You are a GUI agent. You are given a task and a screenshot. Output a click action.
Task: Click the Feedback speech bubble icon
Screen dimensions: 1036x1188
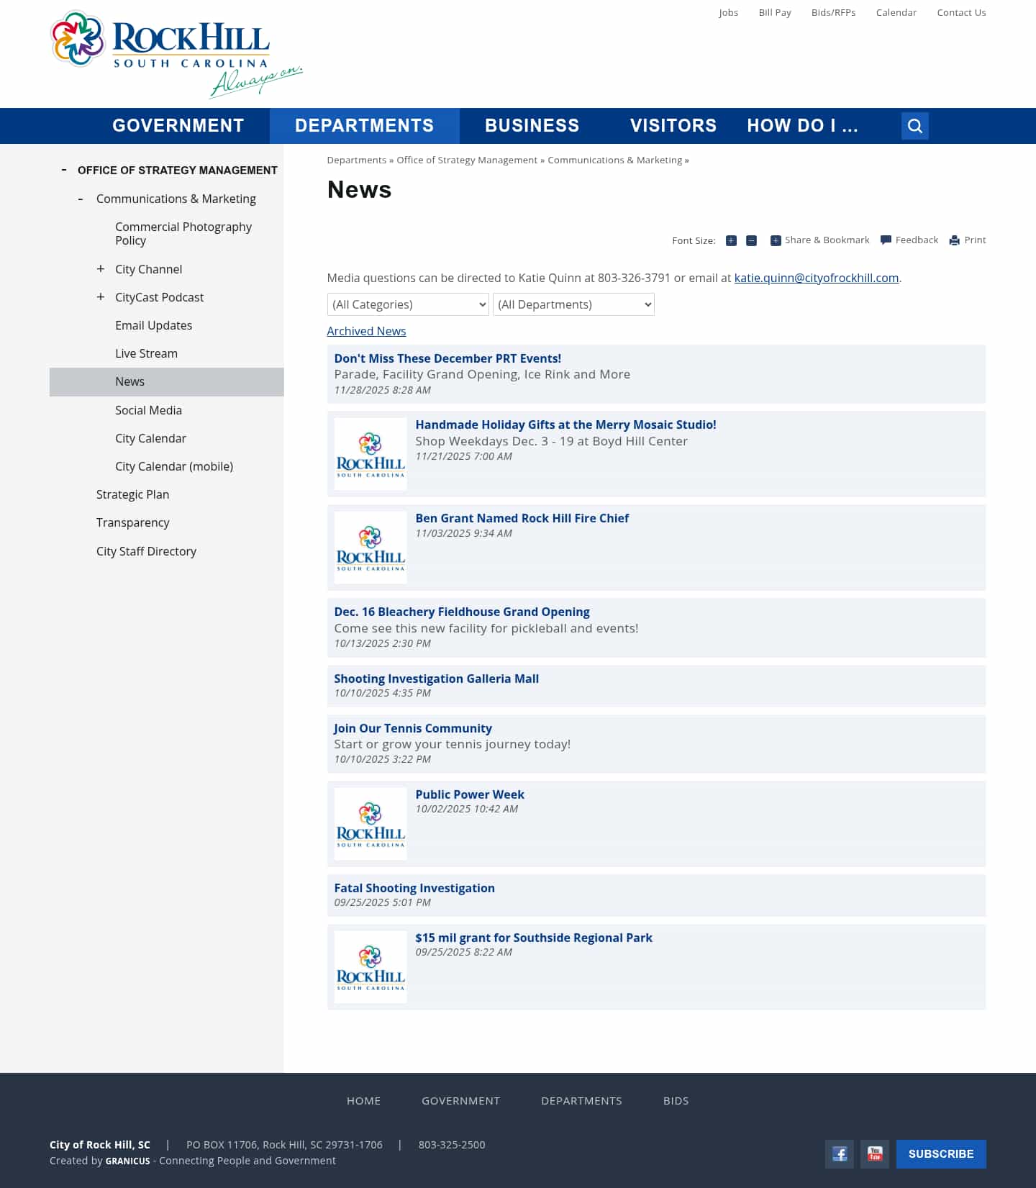(x=886, y=240)
